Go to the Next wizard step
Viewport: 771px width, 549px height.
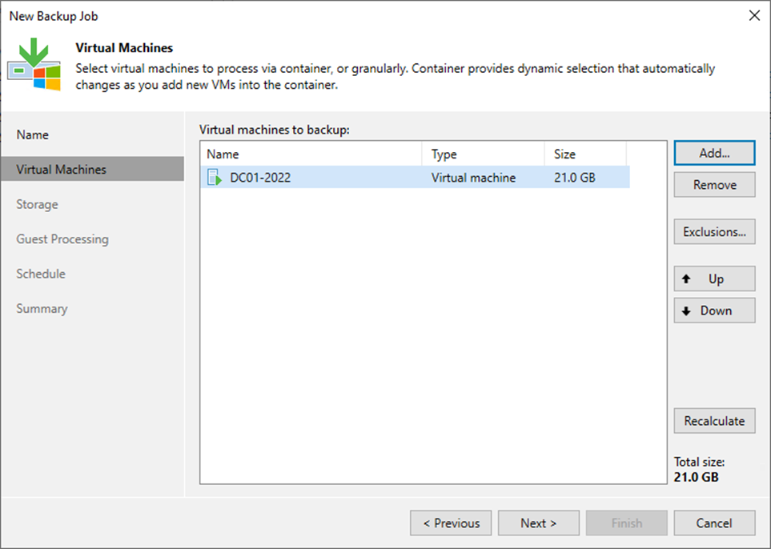(x=539, y=523)
